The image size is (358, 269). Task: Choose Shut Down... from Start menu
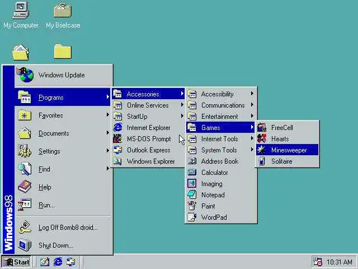coord(63,245)
